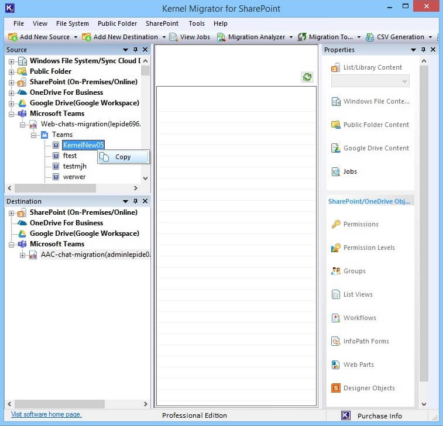The width and height of the screenshot is (443, 426).
Task: Open the Destination panel options dropdown arrow
Action: point(125,201)
